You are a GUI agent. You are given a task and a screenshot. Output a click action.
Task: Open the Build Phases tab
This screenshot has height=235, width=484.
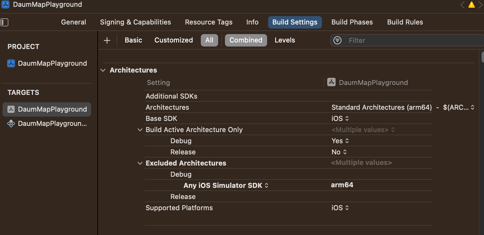click(352, 22)
